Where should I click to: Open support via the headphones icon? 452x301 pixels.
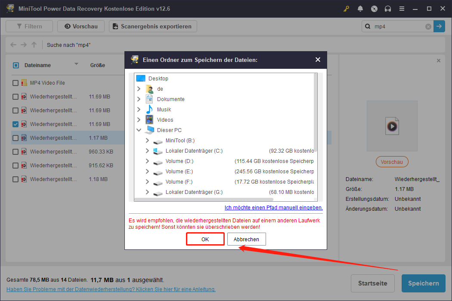tap(388, 9)
